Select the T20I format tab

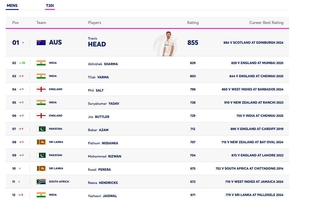[50, 5]
